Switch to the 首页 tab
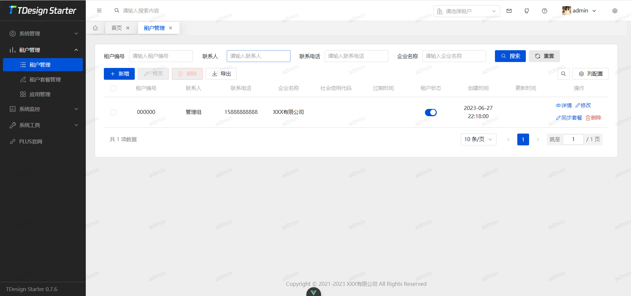This screenshot has height=296, width=631. [x=116, y=28]
